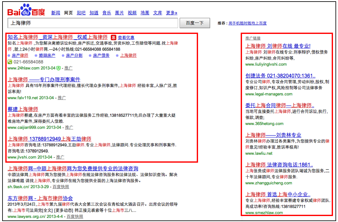This screenshot has height=222, width=338.
Task: Click the green URL sh.9ask.cn/
Action: point(18,187)
